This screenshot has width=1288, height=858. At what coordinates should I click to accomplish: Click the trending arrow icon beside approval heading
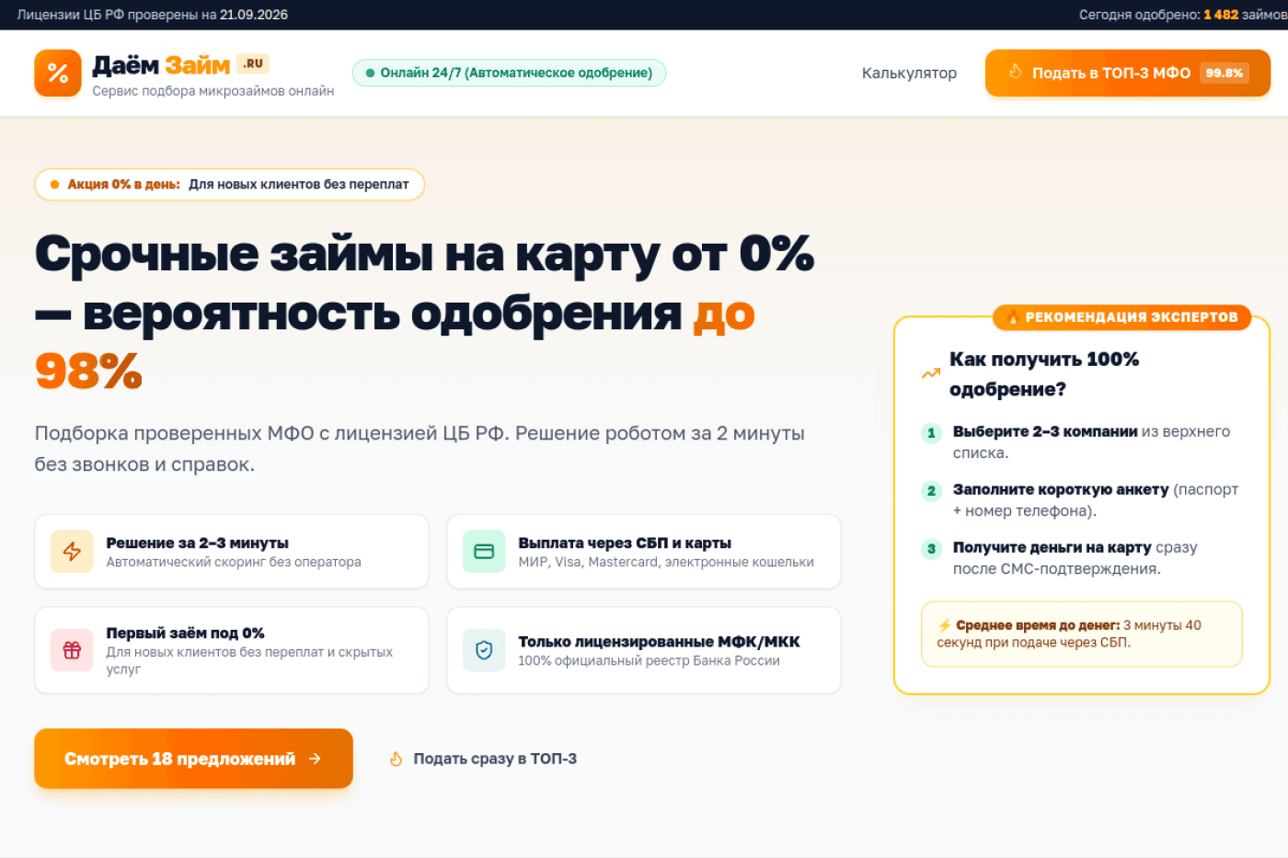click(x=931, y=373)
